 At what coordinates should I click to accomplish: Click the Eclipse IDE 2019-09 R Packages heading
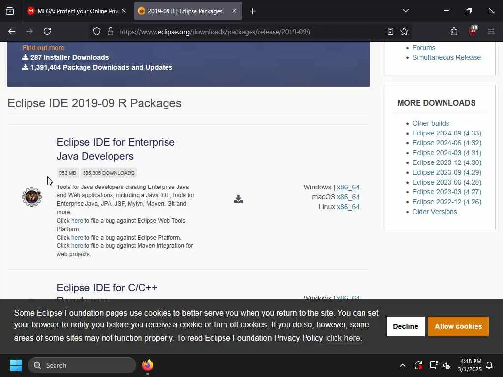[95, 103]
